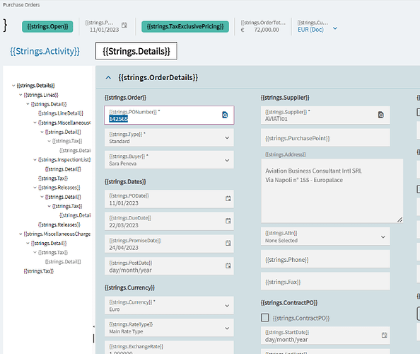Open the Attn dropdown showing None Selected
This screenshot has width=420, height=354.
tap(325, 236)
